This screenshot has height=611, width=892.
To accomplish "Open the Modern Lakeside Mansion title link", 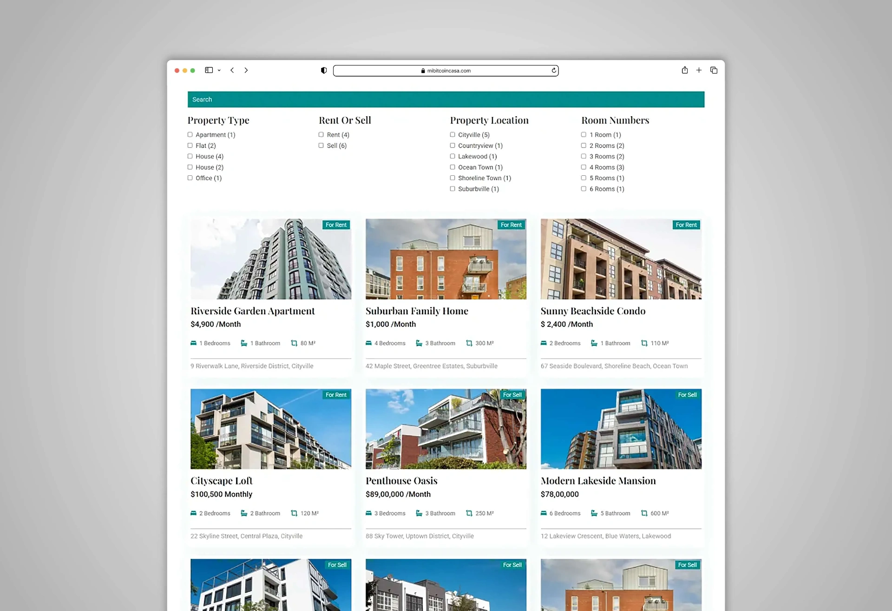I will pos(598,481).
